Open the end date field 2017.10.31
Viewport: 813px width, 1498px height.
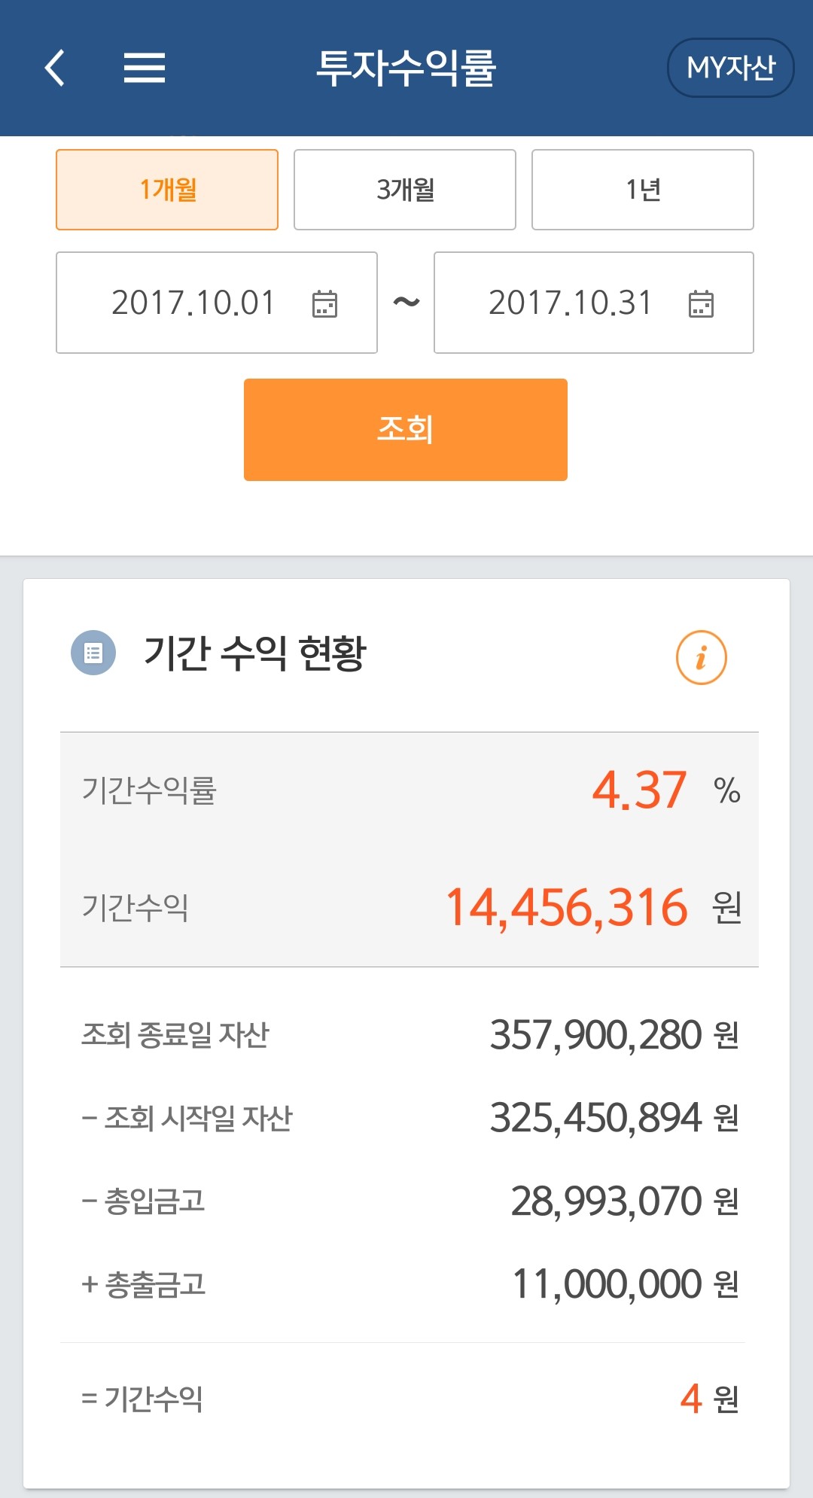tap(569, 303)
